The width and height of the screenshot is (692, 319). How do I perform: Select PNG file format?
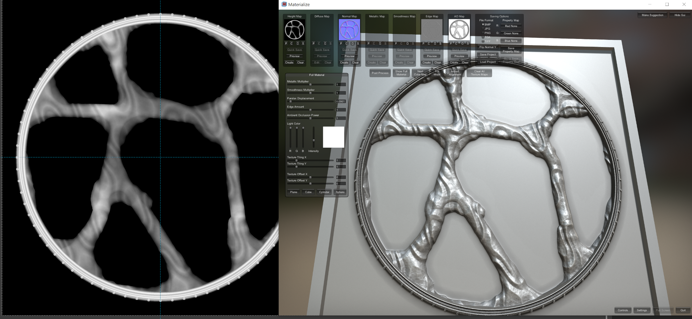click(486, 33)
